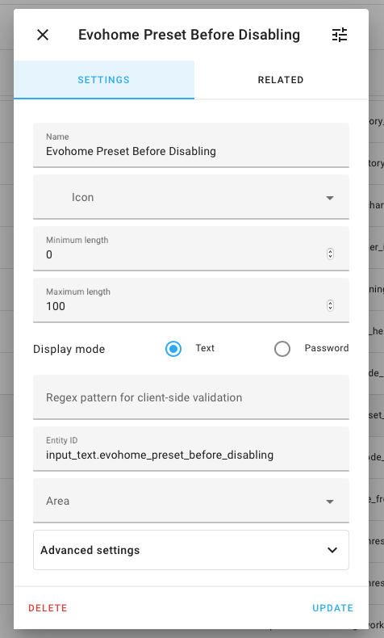
Task: Click the Update button
Action: (333, 608)
